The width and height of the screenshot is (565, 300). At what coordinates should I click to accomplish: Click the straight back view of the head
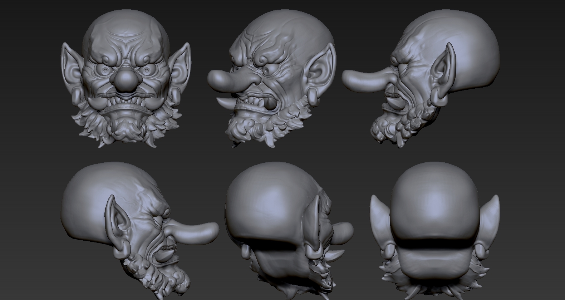(435, 231)
